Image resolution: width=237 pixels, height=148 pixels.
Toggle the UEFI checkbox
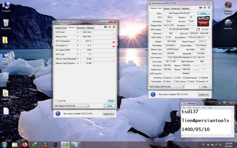pos(203,29)
